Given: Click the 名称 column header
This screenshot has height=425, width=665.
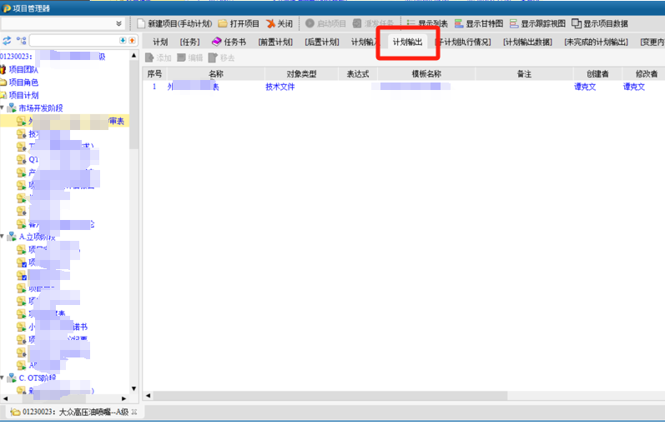Looking at the screenshot, I should click(x=215, y=73).
